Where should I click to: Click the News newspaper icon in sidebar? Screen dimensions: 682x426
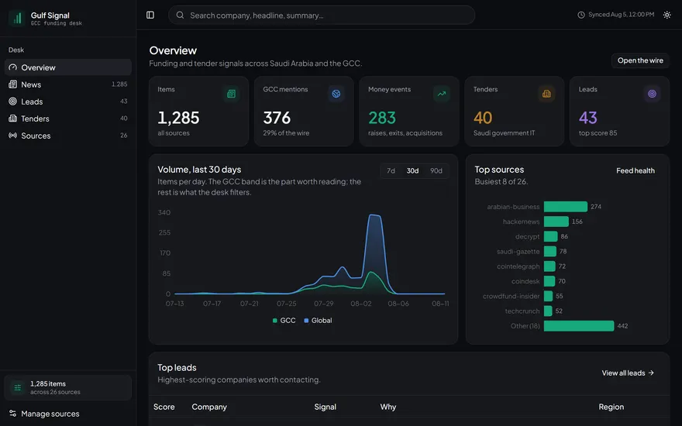[x=12, y=84]
